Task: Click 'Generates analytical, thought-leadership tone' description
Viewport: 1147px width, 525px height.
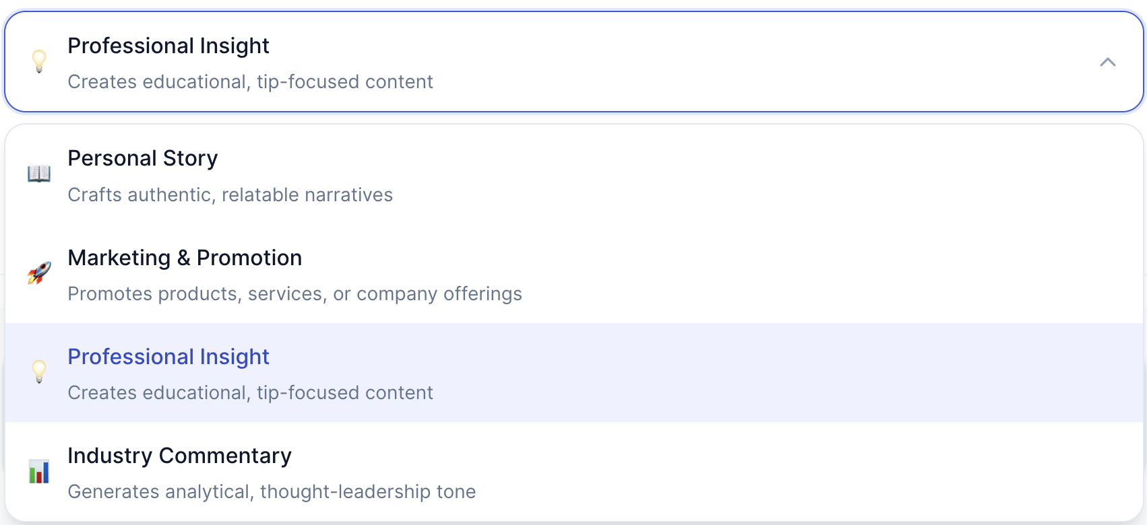Action: (x=272, y=491)
